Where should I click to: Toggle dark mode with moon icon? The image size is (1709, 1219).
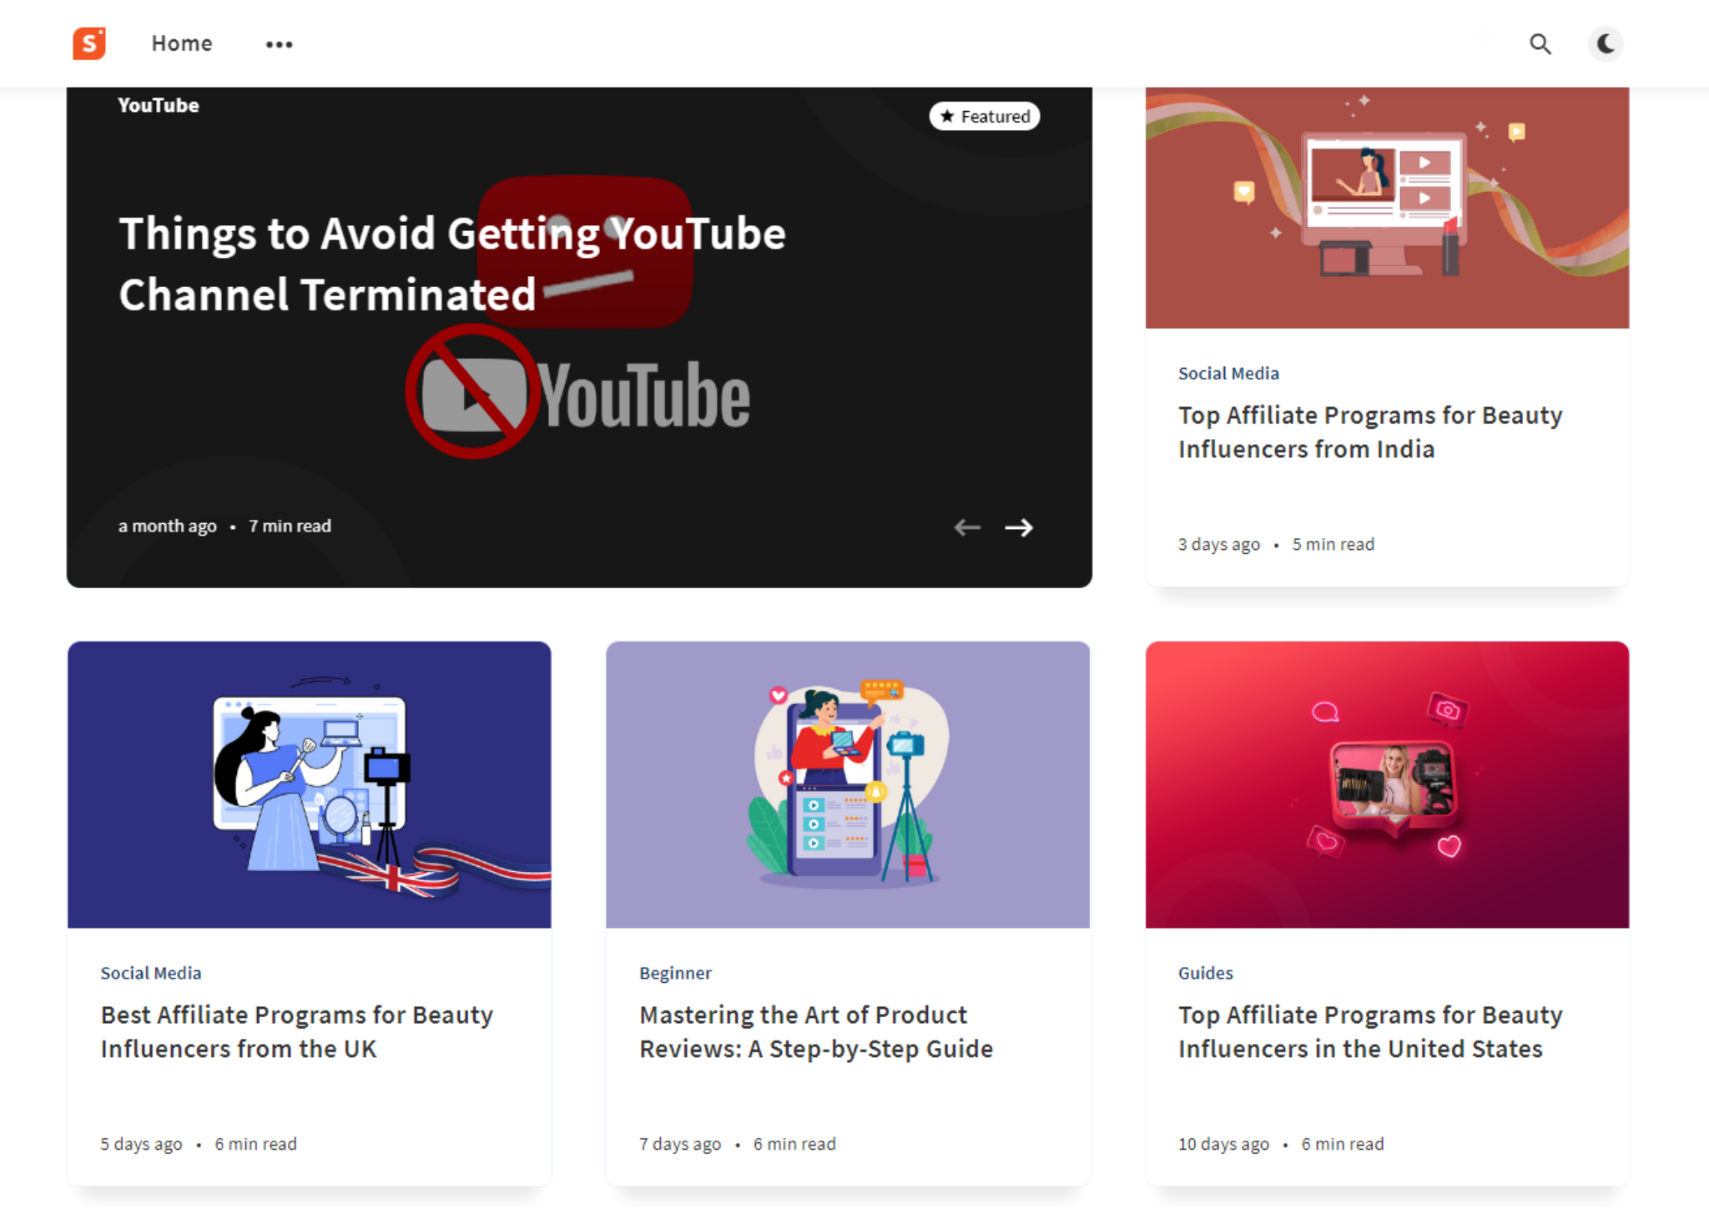point(1606,43)
